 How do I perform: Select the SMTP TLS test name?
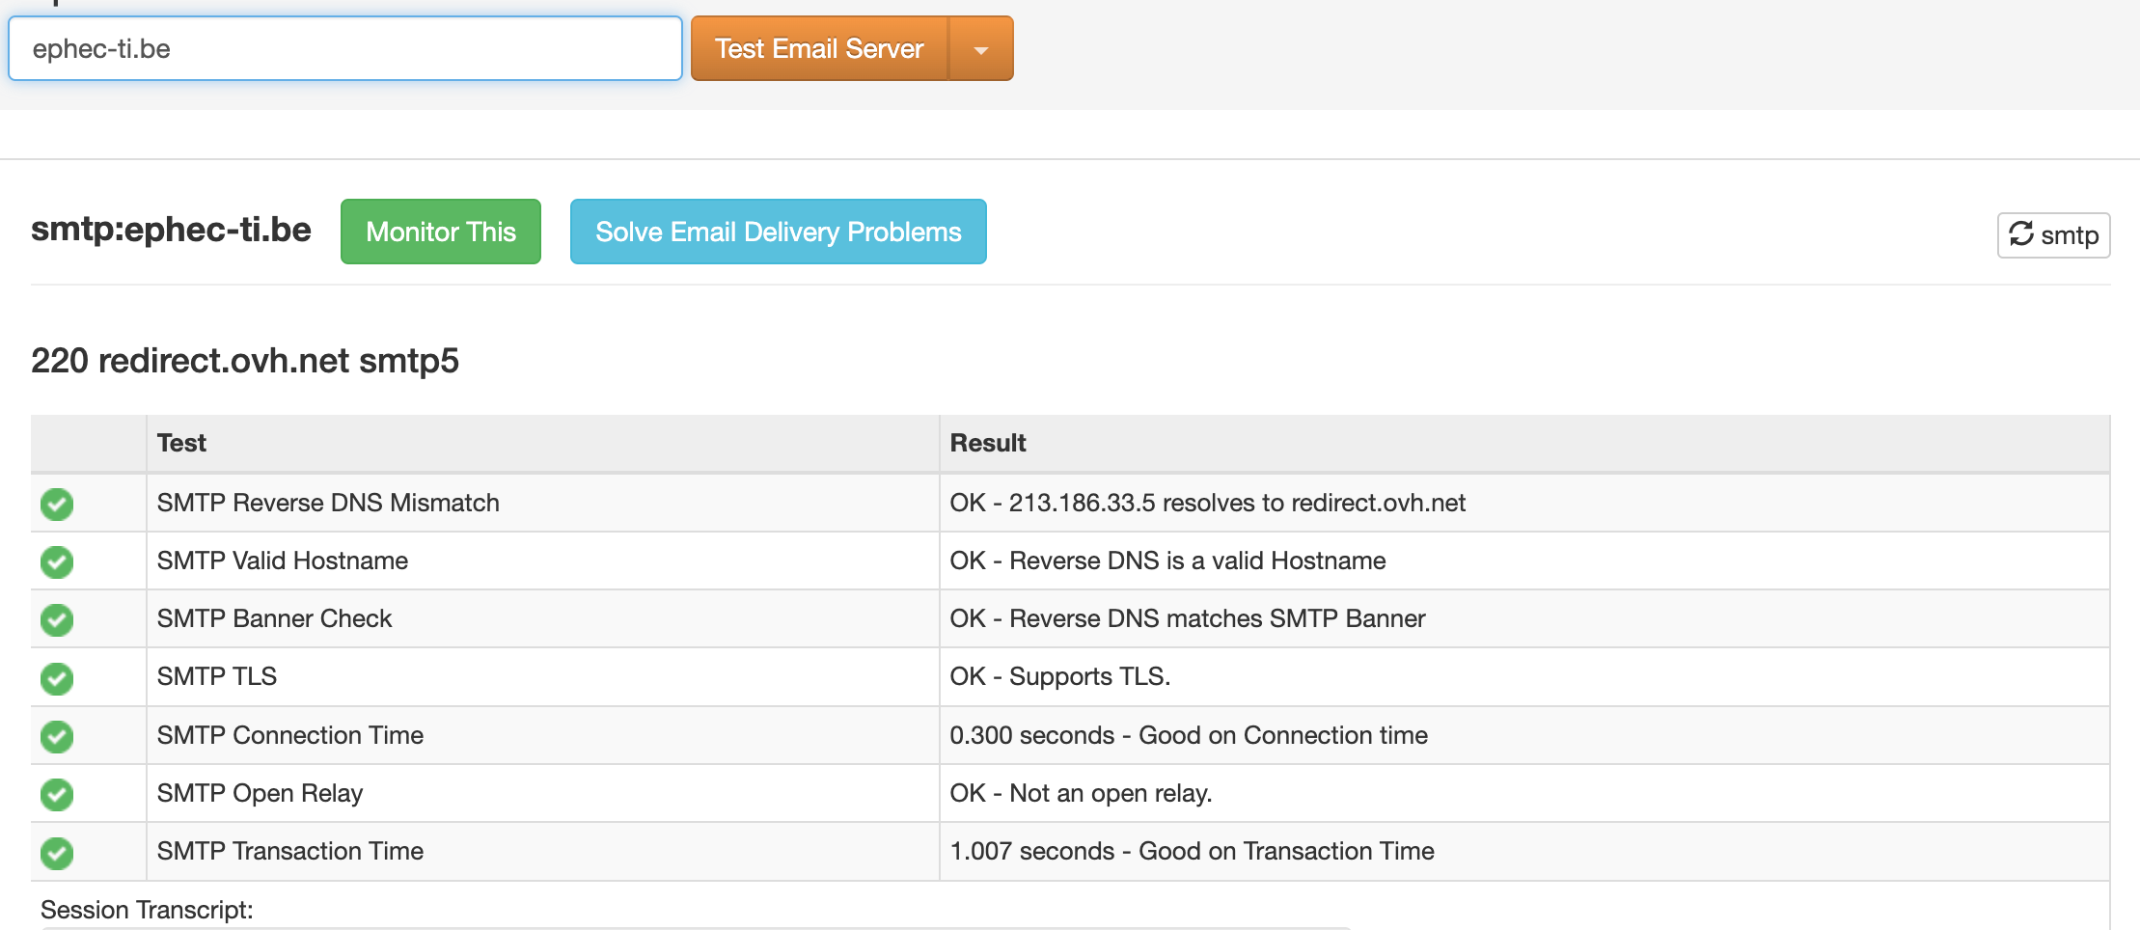(x=217, y=676)
